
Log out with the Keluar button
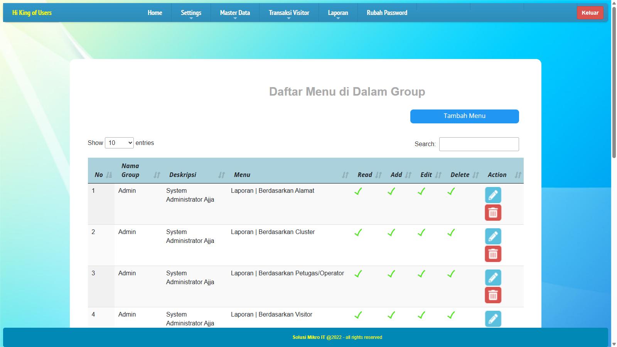coord(590,13)
